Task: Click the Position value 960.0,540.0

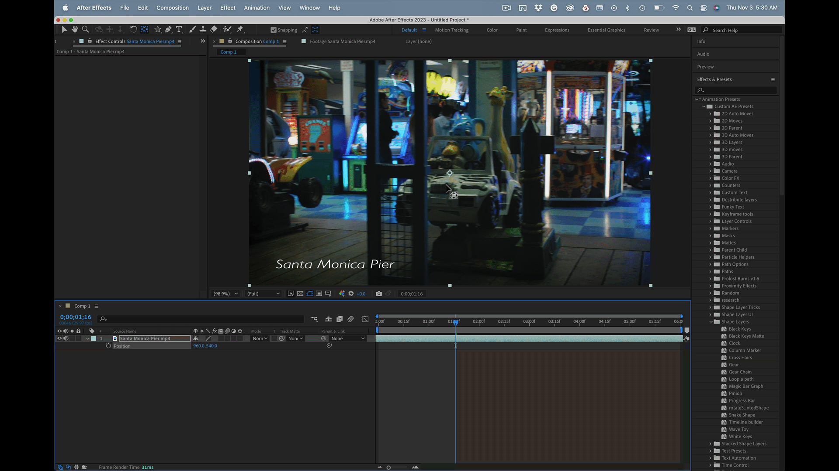Action: [x=205, y=346]
